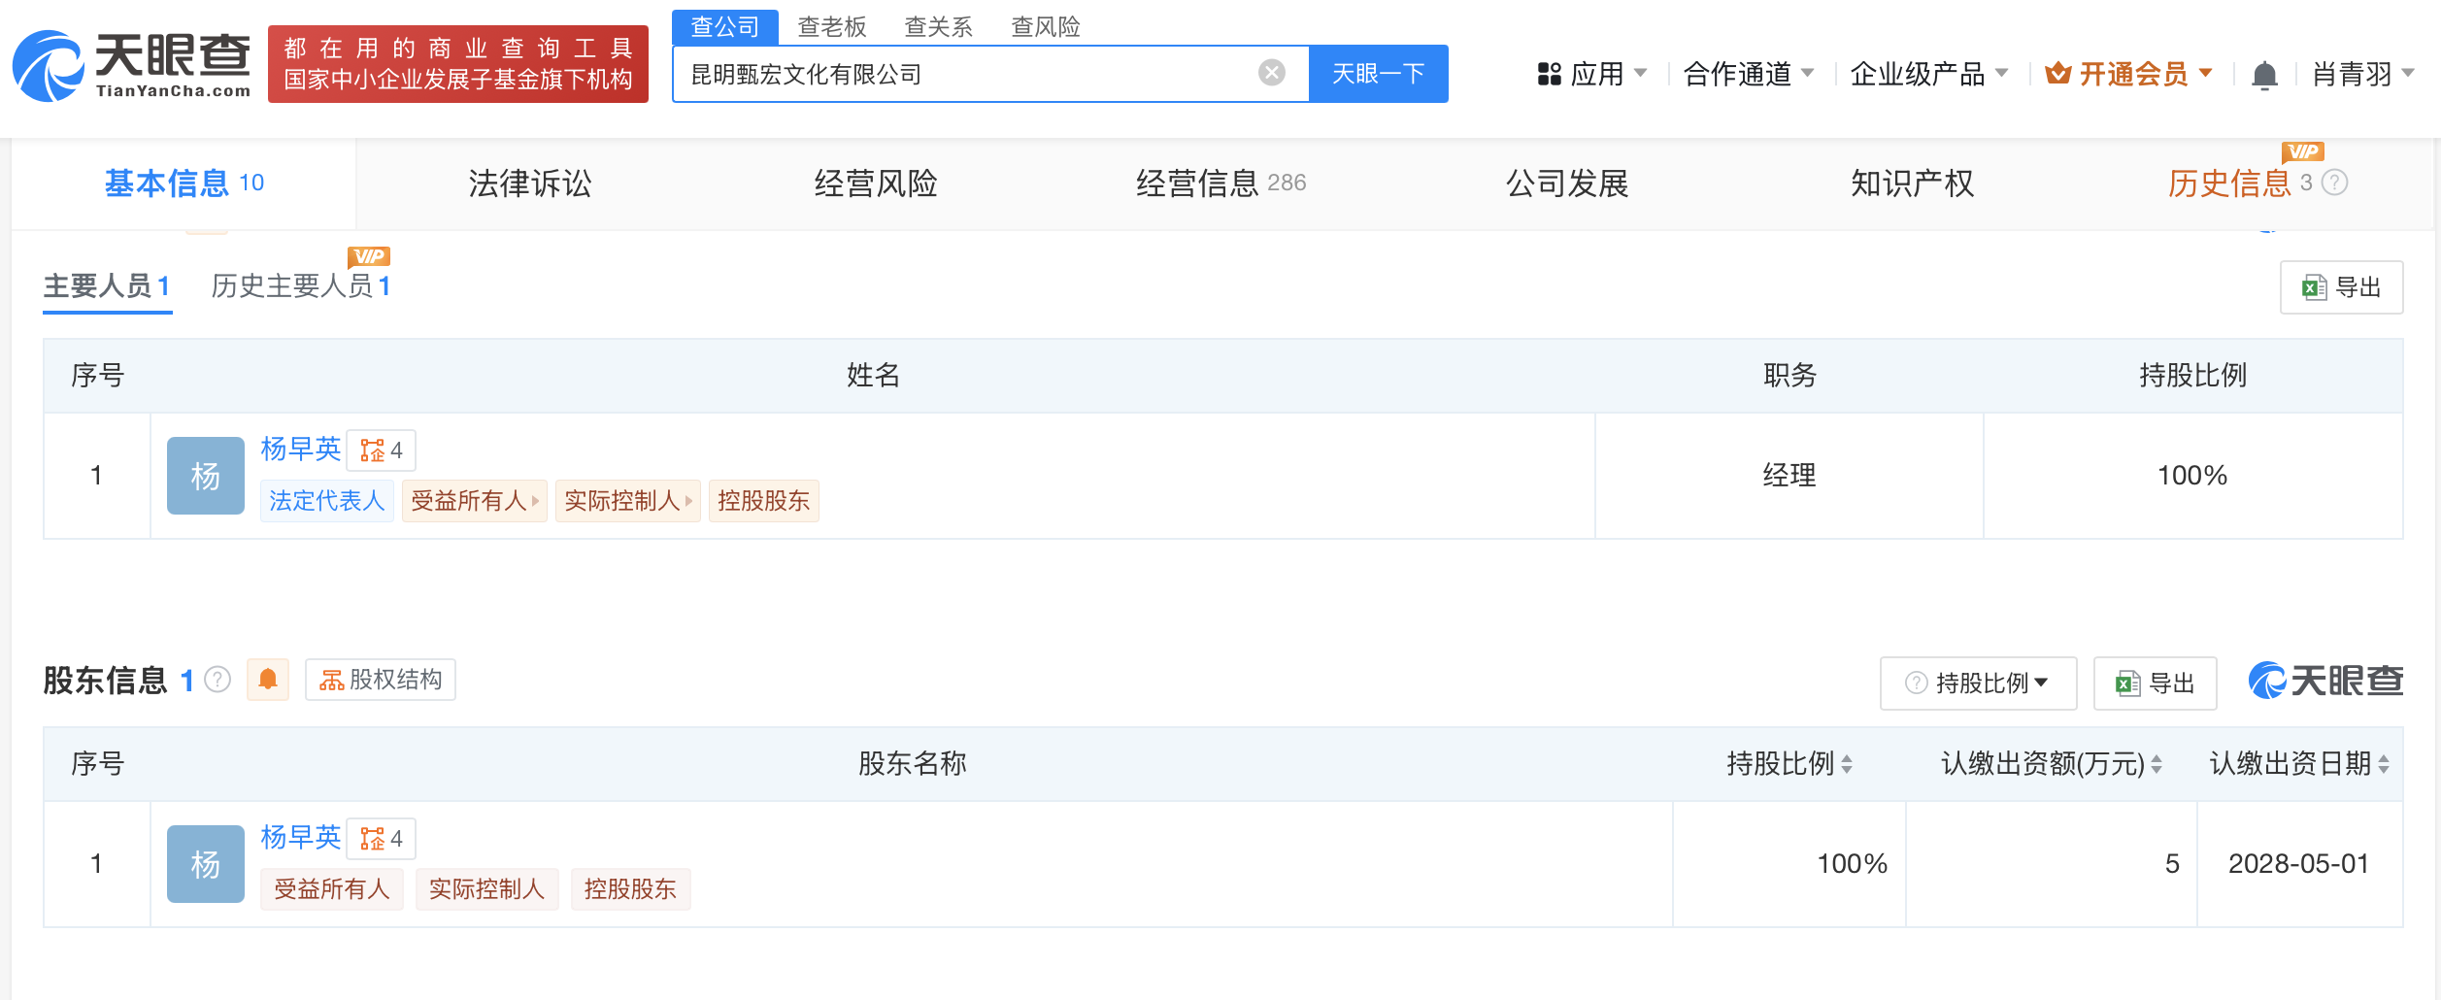Click the red 都在用的商业查询工具 banner
This screenshot has width=2441, height=1000.
click(458, 64)
